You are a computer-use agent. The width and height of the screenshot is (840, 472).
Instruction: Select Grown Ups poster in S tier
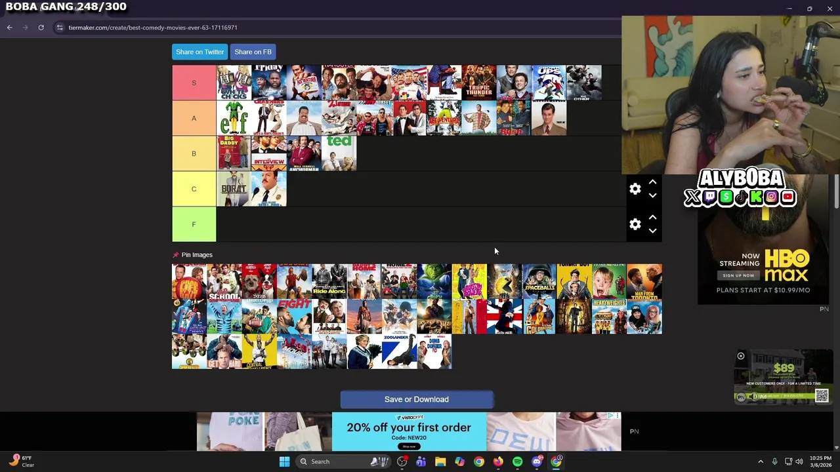tap(549, 83)
